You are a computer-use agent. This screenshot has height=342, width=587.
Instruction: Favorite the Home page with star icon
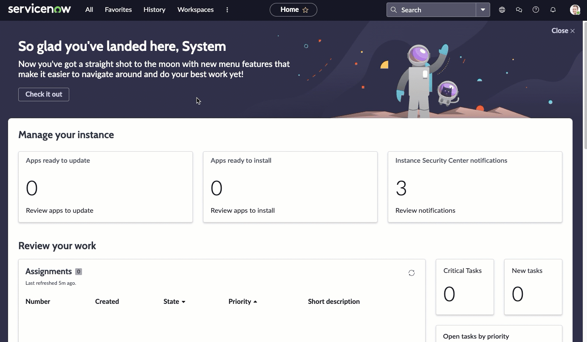pos(305,10)
